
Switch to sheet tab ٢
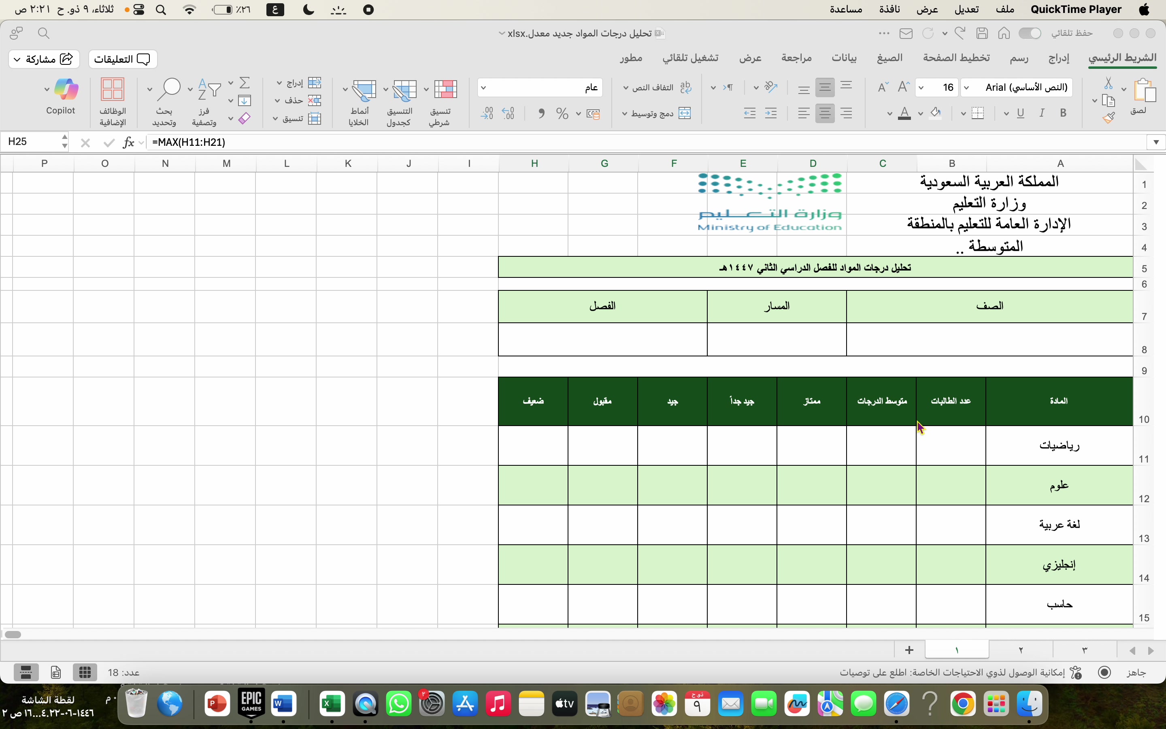point(1021,650)
